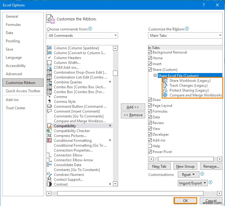The height and width of the screenshot is (206, 225).
Task: Click the Connector: Elbow Arrow icon
Action: point(49,160)
